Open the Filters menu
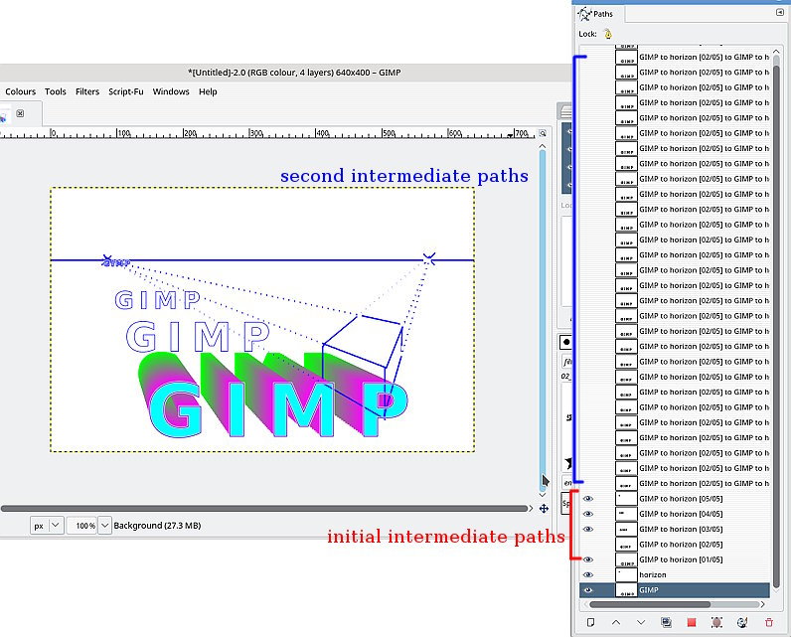The height and width of the screenshot is (637, 791). (x=87, y=91)
